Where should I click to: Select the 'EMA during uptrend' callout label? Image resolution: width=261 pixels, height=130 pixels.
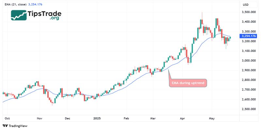tap(188, 83)
